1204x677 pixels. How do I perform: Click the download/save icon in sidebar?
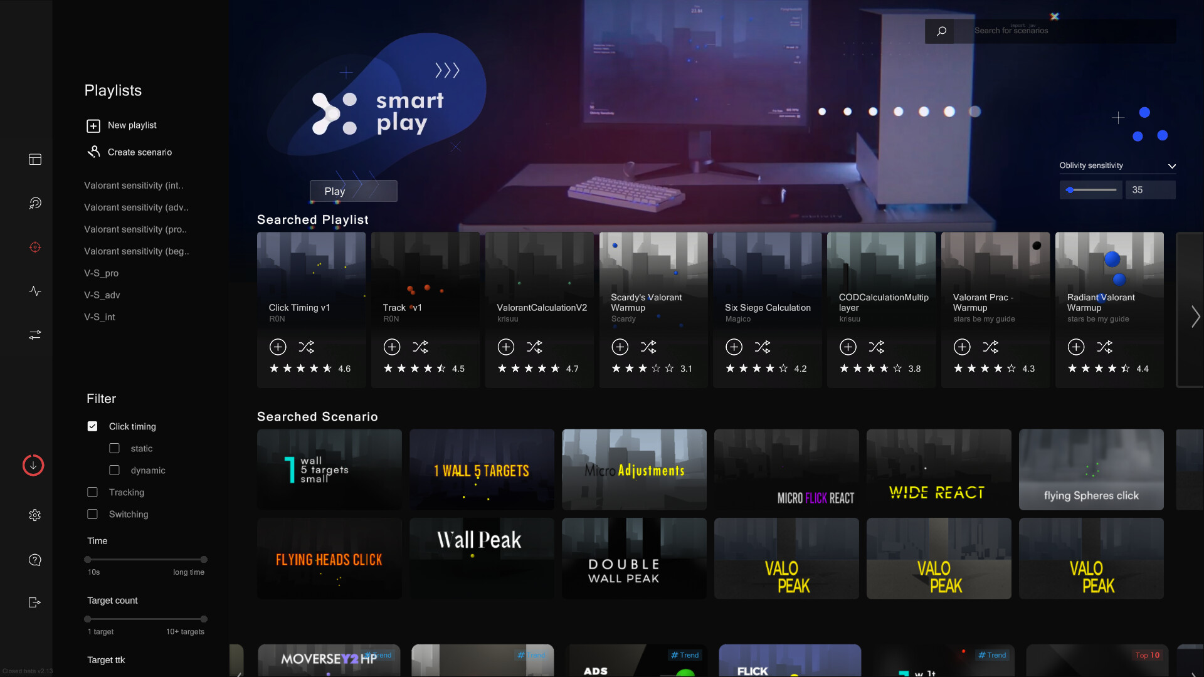pyautogui.click(x=33, y=465)
